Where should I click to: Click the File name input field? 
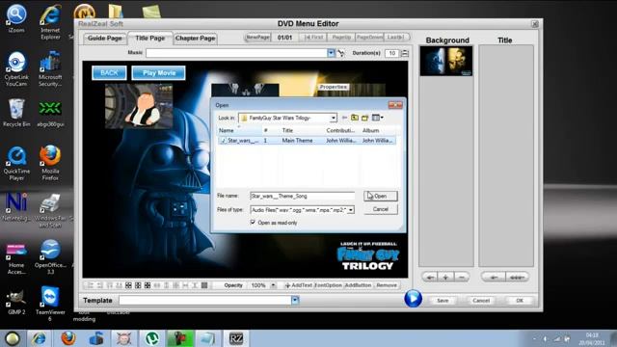click(x=302, y=196)
